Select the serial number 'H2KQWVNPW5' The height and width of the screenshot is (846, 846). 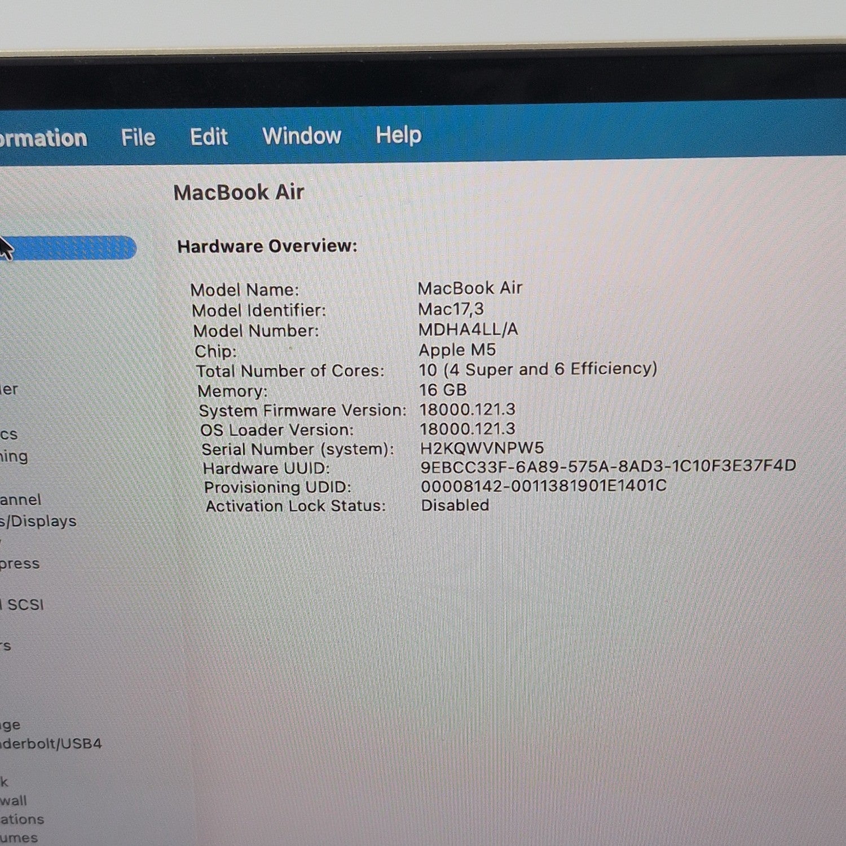[482, 448]
